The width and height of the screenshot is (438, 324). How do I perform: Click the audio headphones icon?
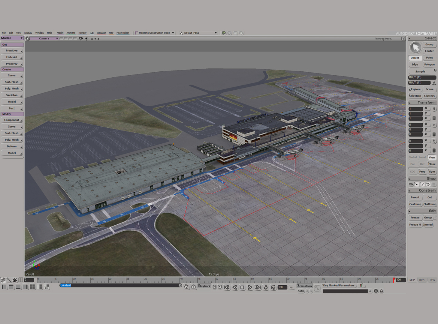[273, 287]
